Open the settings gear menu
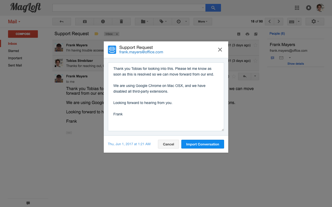The height and width of the screenshot is (207, 332). tap(315, 21)
